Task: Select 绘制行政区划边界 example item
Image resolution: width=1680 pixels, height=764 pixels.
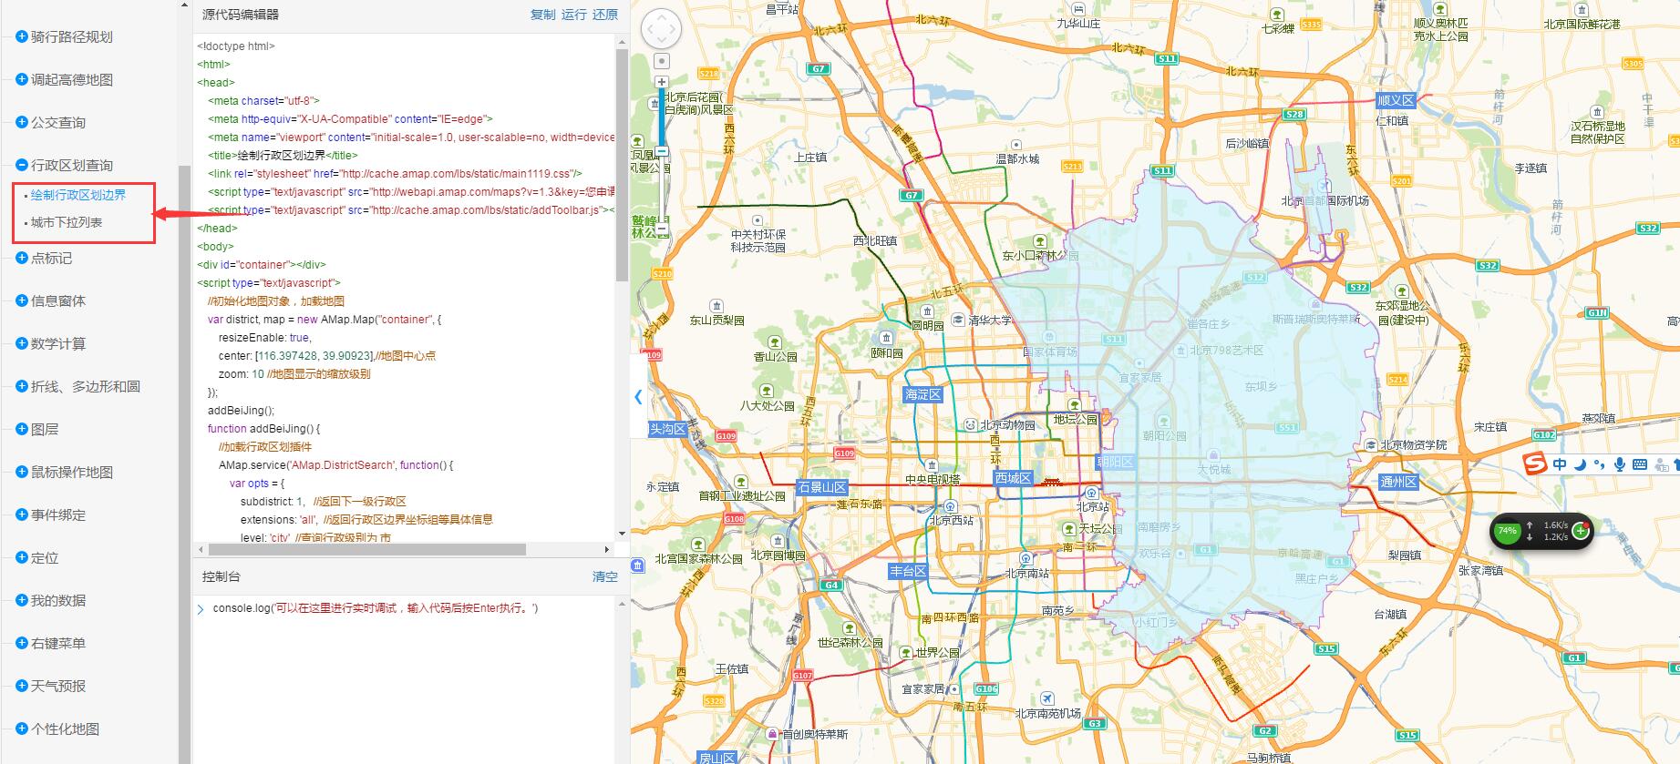Action: (78, 195)
